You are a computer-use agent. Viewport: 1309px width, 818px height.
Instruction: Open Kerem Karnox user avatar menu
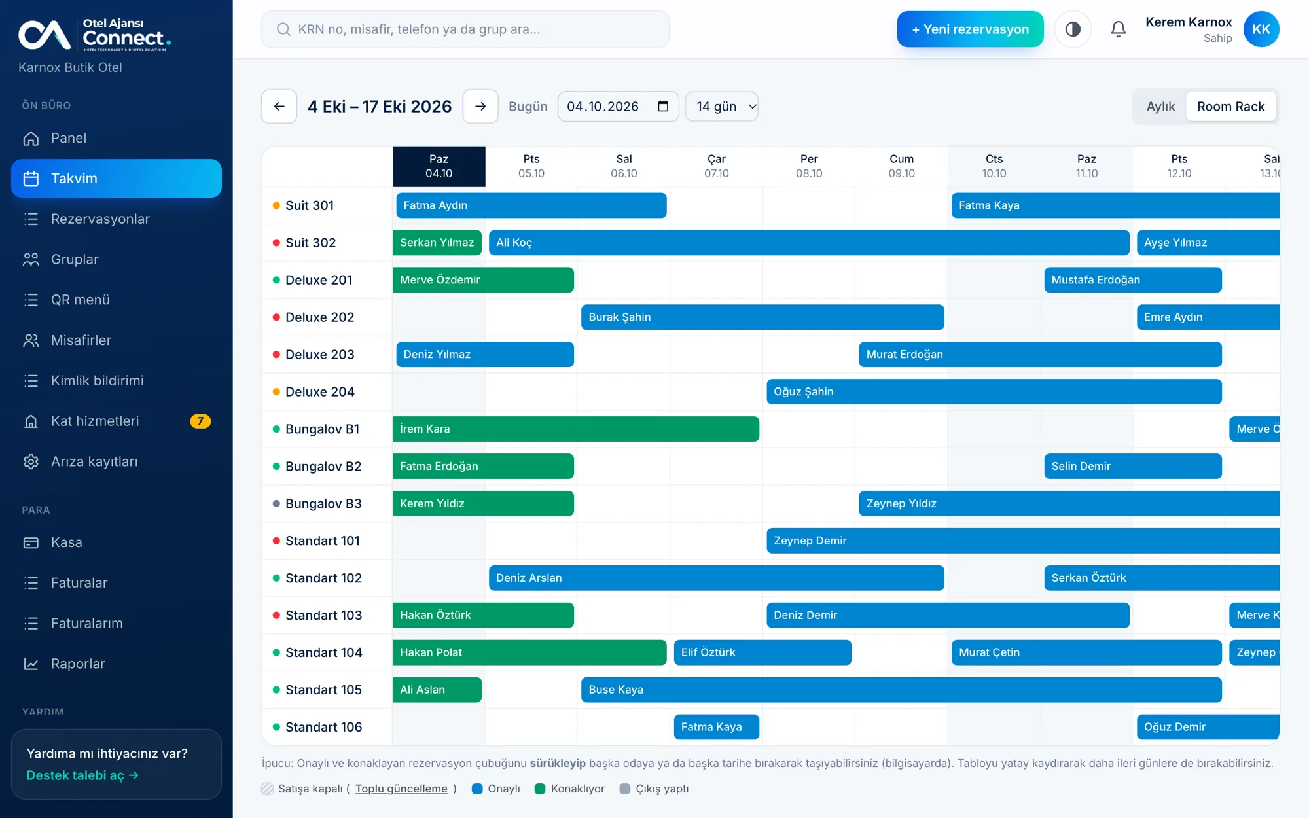(1261, 29)
